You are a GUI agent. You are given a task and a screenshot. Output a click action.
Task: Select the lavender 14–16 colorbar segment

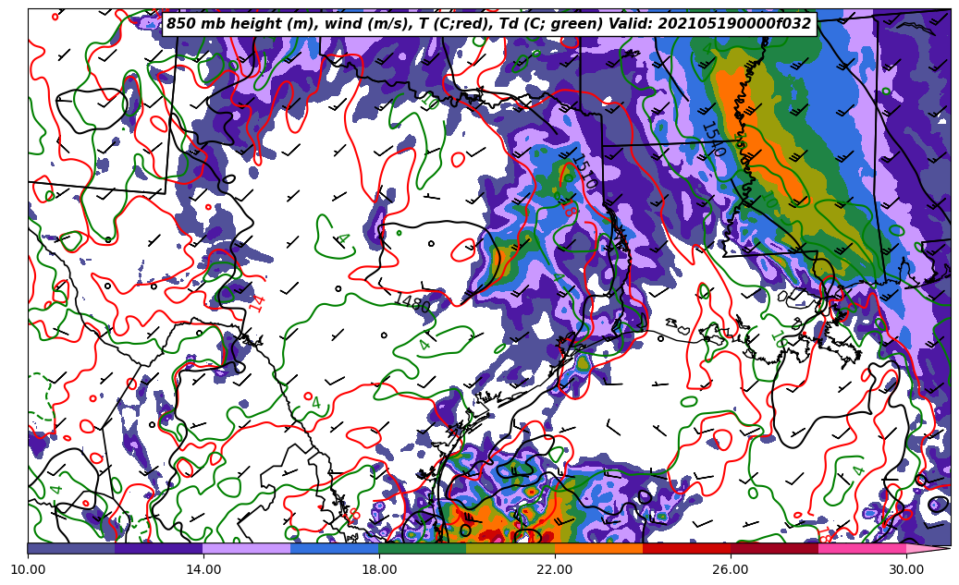click(247, 548)
